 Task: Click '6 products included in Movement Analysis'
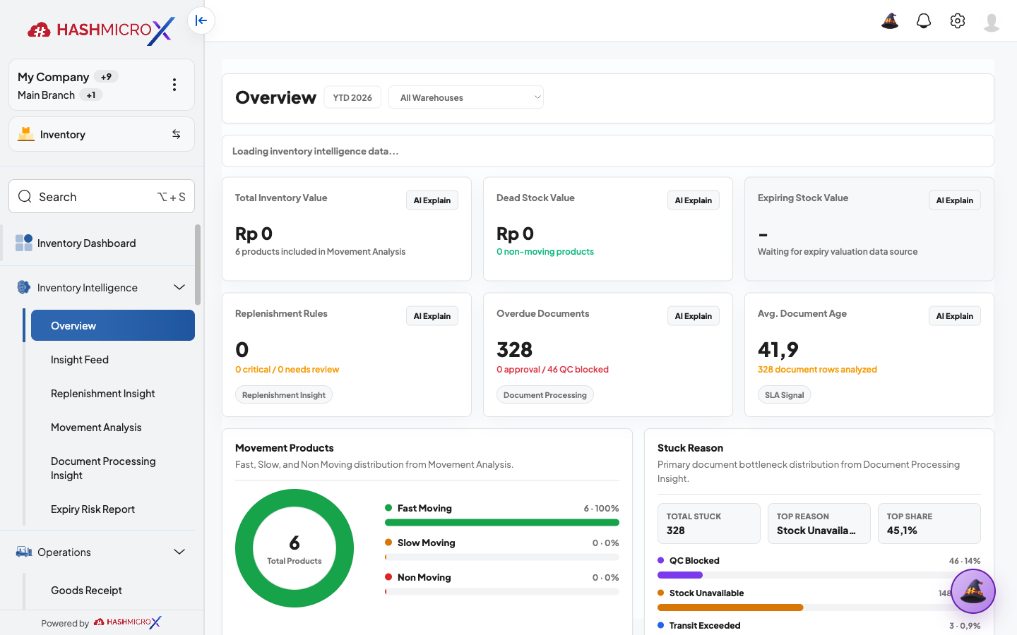(x=320, y=252)
